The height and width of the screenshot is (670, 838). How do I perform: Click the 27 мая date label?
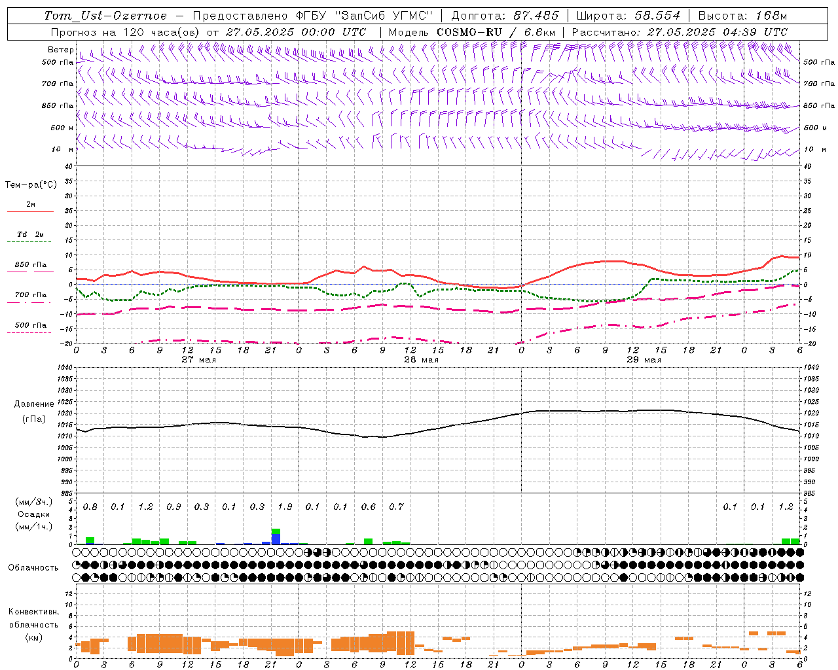pyautogui.click(x=198, y=360)
